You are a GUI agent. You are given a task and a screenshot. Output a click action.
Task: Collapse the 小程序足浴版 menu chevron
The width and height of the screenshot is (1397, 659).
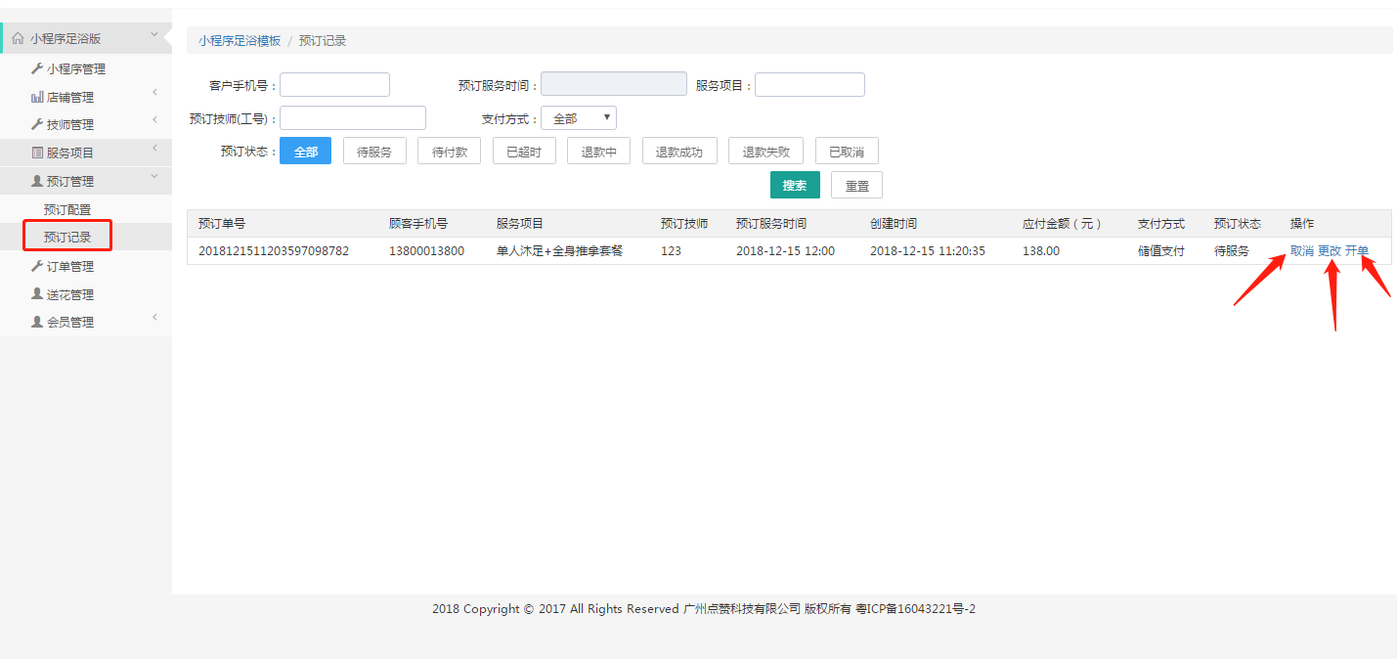click(x=154, y=35)
